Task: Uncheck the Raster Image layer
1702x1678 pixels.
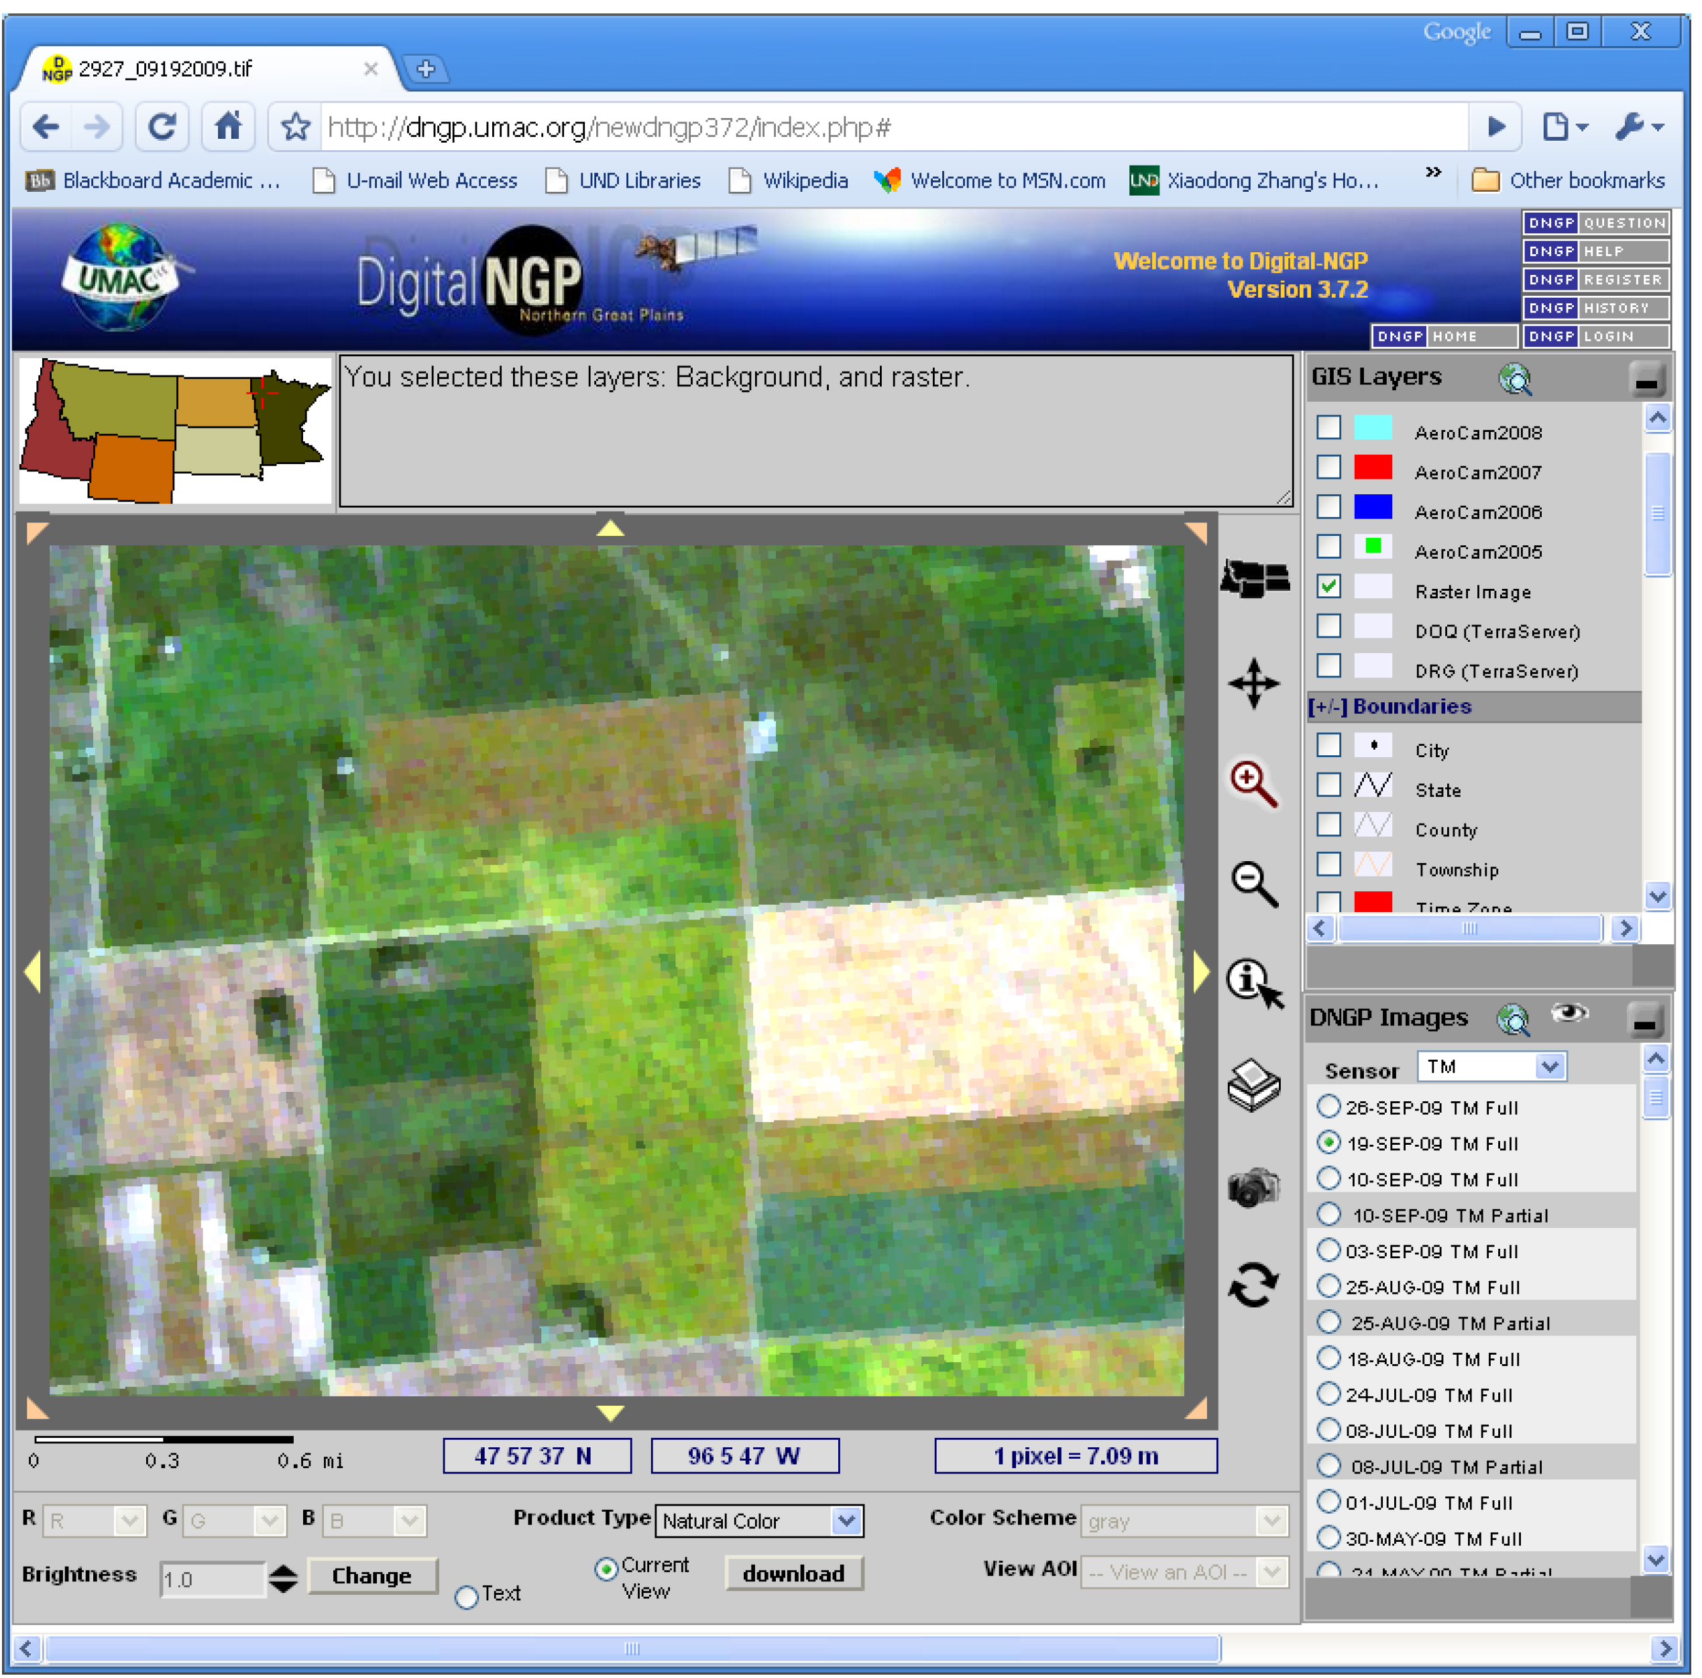Action: pos(1329,587)
